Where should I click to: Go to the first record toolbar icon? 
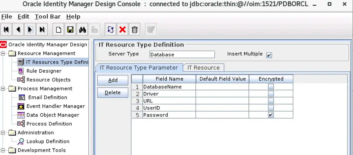click(6, 29)
